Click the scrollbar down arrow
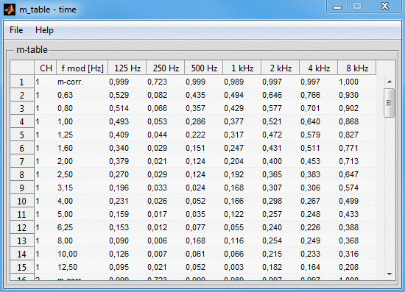This screenshot has width=405, height=292. tap(390, 274)
